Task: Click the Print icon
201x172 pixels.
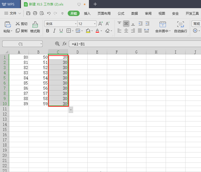Action: coord(35,13)
